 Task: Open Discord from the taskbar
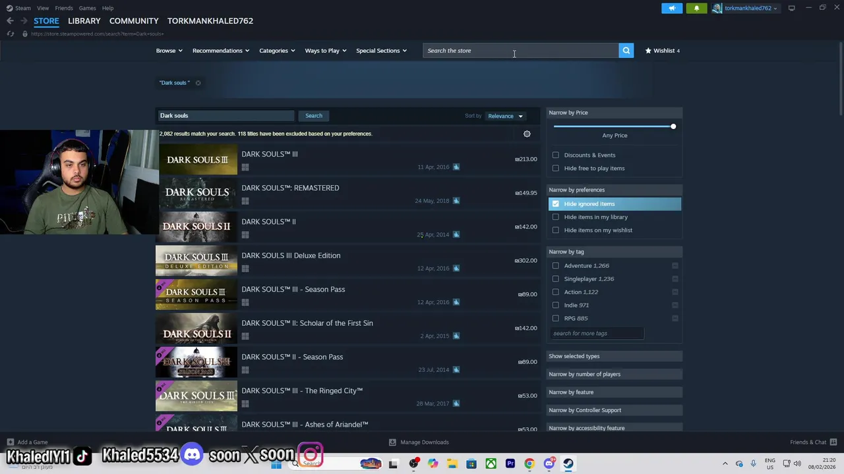[549, 463]
